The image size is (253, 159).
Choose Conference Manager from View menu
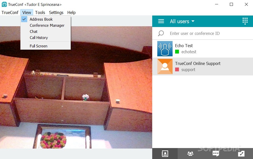[46, 25]
